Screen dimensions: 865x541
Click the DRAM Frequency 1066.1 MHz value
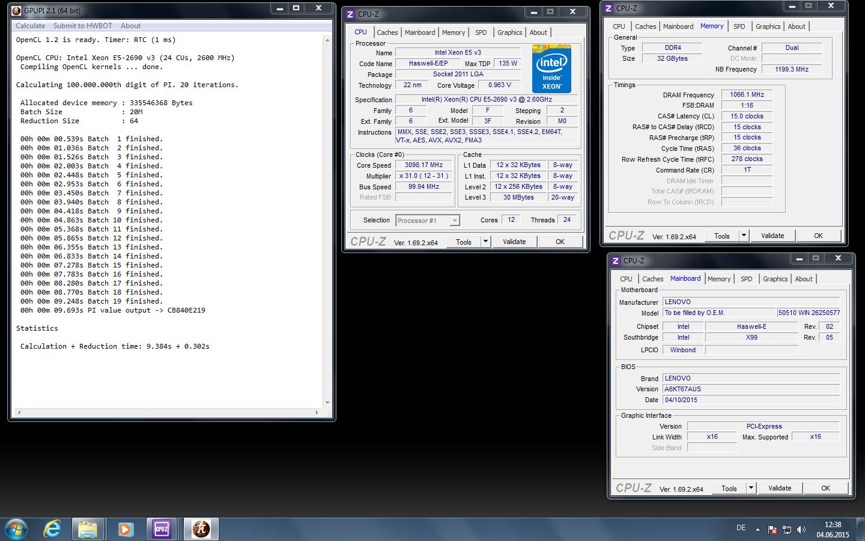pos(747,94)
